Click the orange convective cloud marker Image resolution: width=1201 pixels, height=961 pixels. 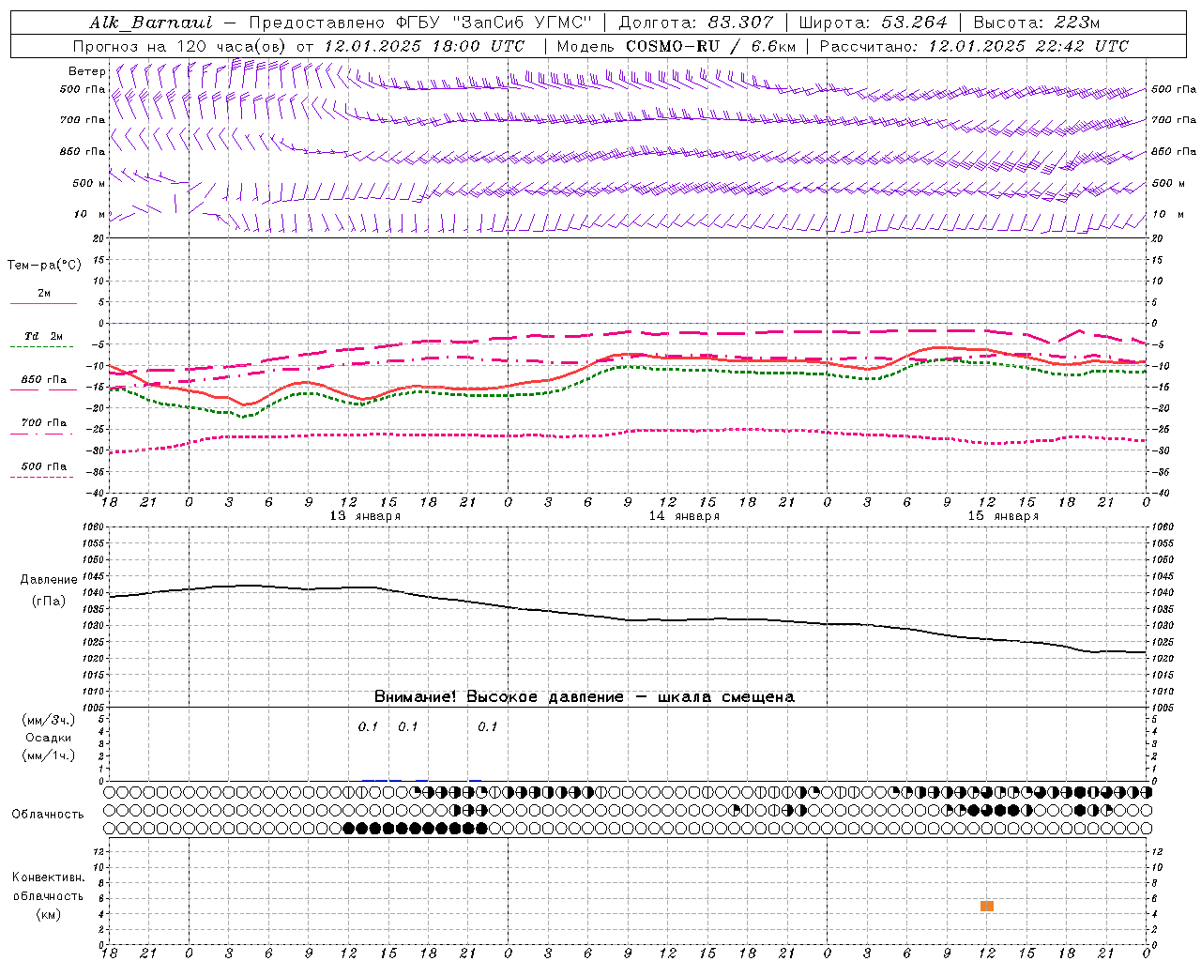click(x=987, y=906)
